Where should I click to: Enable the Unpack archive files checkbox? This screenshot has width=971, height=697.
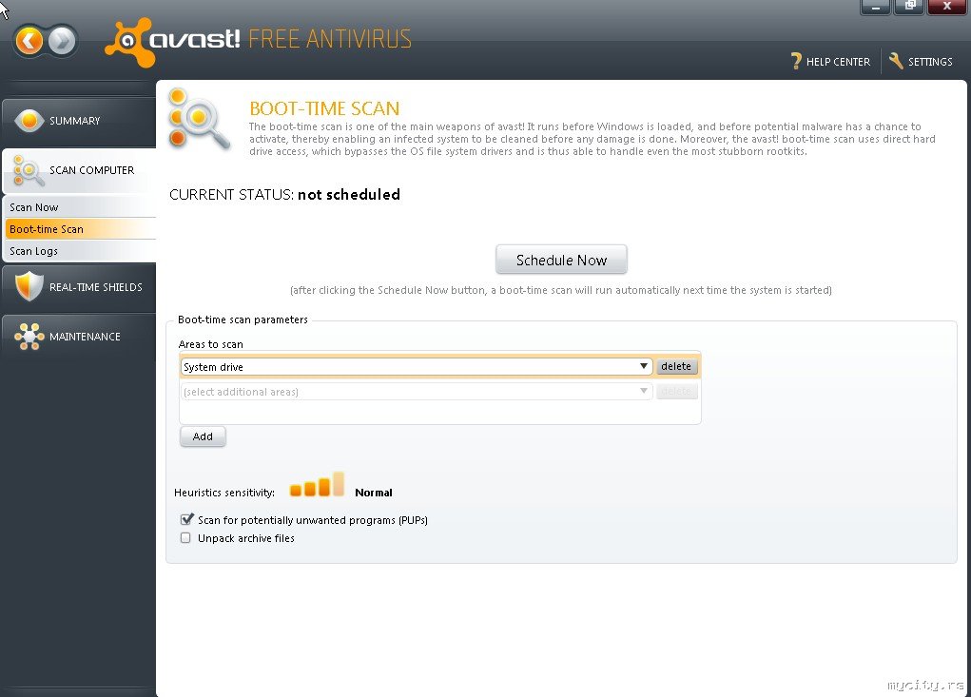pos(185,538)
